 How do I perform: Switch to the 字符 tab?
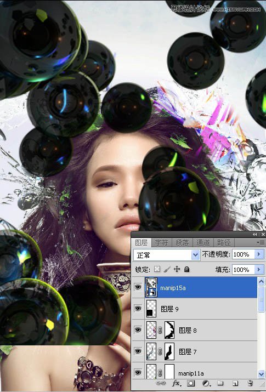161,242
